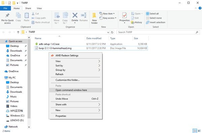This screenshot has width=202, height=133.
Task: Select the twrp-3.1.1-0-hammerhead.img file
Action: (x=91, y=48)
